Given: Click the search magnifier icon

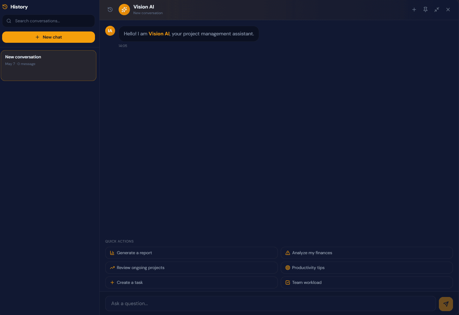Looking at the screenshot, I should 9,21.
